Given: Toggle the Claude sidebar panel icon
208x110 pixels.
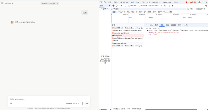Looking at the screenshot, I should pyautogui.click(x=2, y=3).
